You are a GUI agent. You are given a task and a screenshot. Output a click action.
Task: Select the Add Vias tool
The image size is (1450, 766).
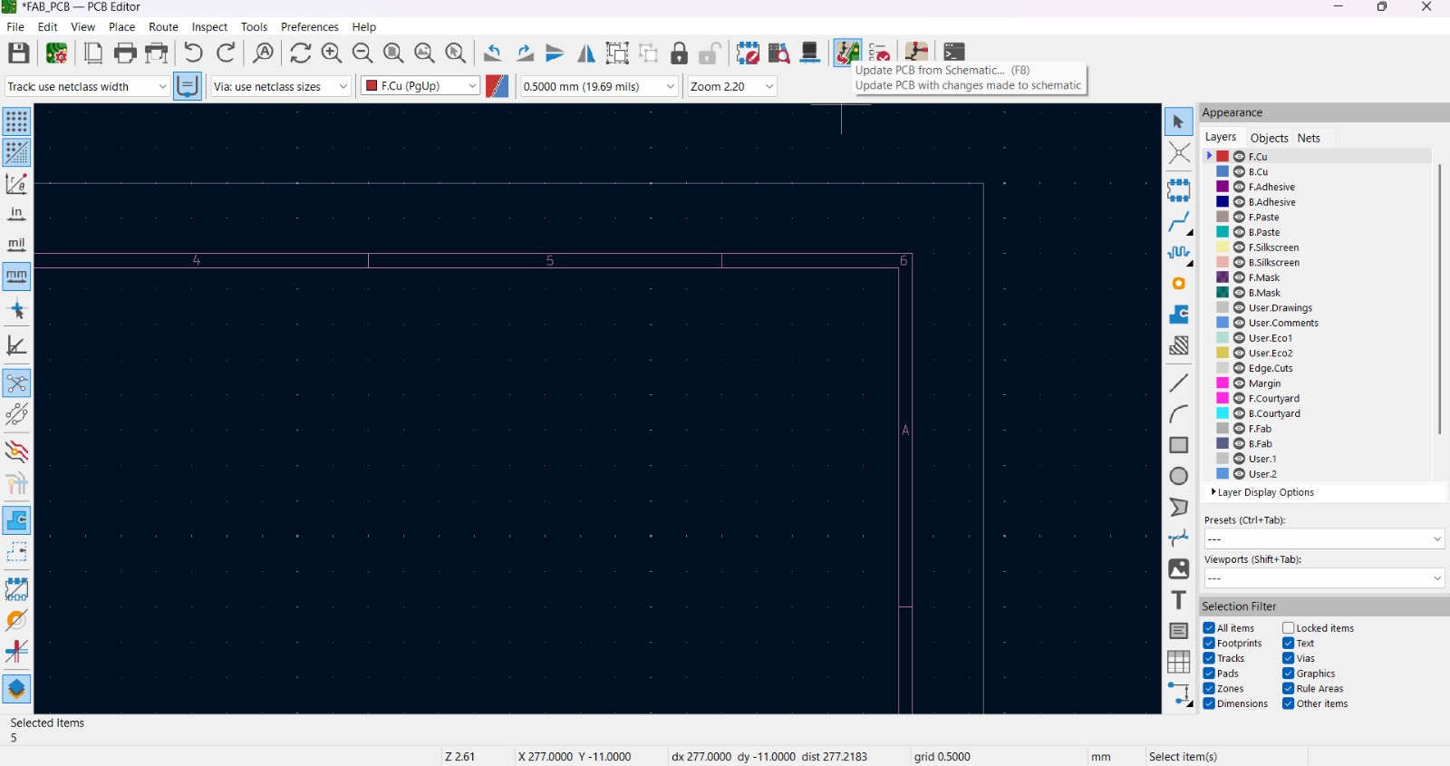point(1179,284)
